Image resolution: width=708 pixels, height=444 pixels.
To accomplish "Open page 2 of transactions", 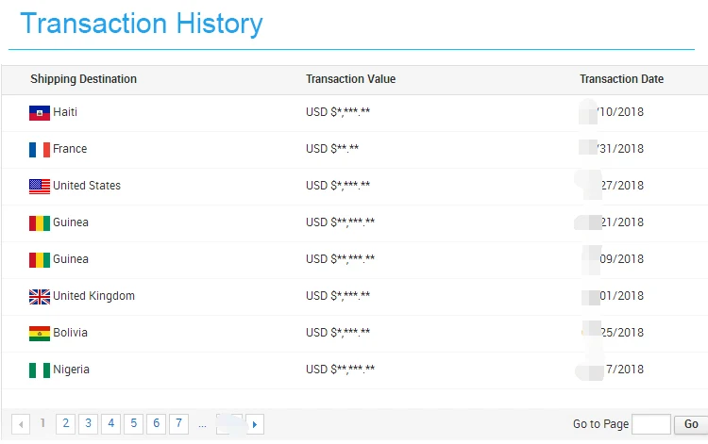I will coord(66,424).
